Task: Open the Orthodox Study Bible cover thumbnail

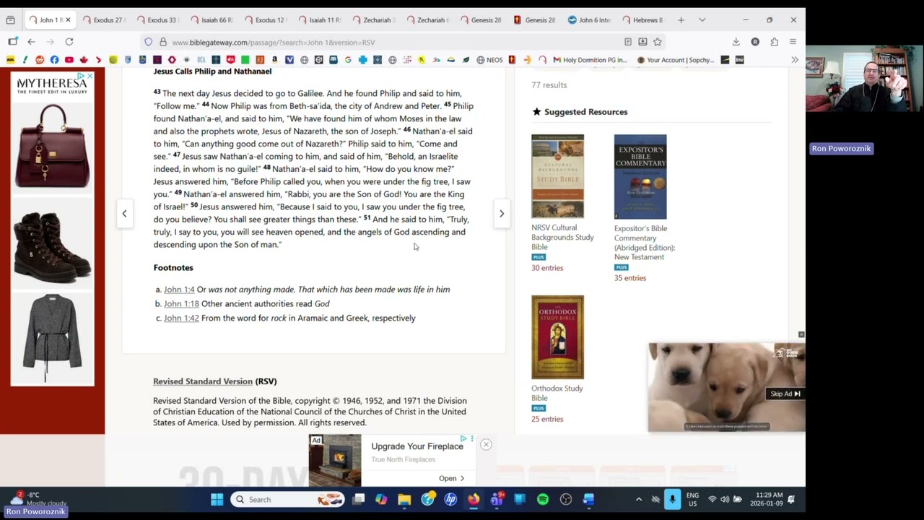Action: tap(558, 337)
